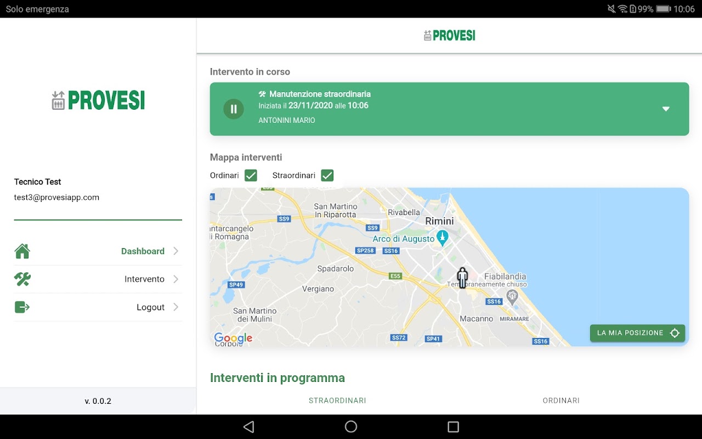Open Intervento from the sidebar menu
The height and width of the screenshot is (439, 702).
[x=98, y=279]
